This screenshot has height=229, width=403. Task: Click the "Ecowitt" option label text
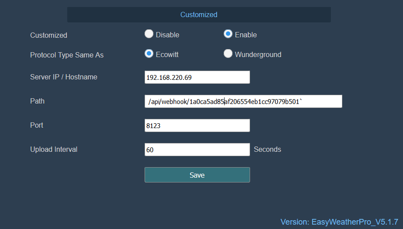(167, 55)
